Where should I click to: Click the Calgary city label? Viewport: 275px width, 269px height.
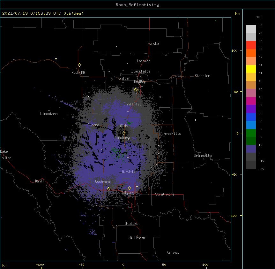(x=127, y=193)
